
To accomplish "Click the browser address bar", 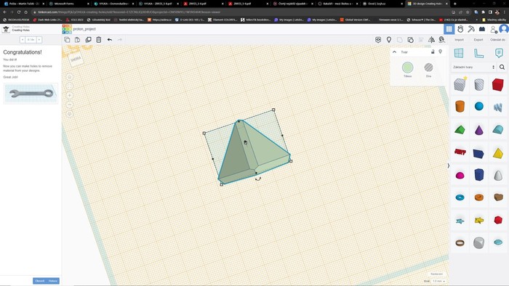I will coord(240,12).
